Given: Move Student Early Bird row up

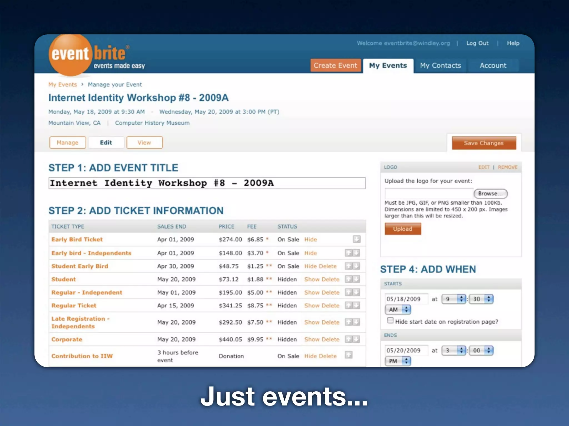Looking at the screenshot, I should pos(349,266).
